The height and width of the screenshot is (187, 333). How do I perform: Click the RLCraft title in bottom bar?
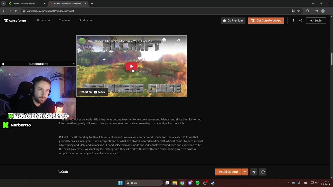(63, 172)
